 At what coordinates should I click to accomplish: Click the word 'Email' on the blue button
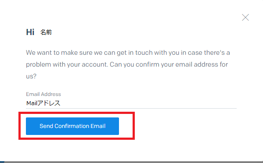pyautogui.click(x=98, y=126)
